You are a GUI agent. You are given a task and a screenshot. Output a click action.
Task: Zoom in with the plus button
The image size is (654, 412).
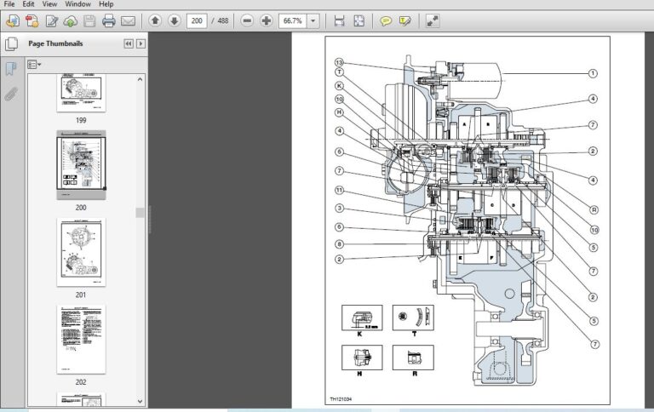(x=266, y=20)
